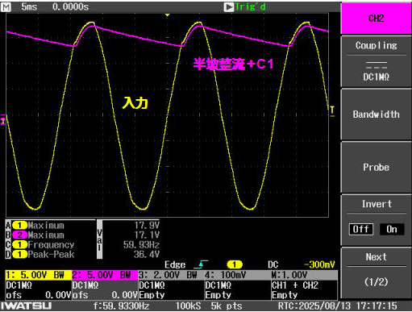Click the CH1 + CH2 math expression
The height and width of the screenshot is (312, 412).
[295, 285]
